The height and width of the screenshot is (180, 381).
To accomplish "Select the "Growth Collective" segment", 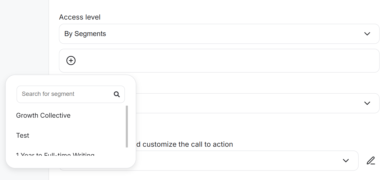I will pyautogui.click(x=43, y=115).
